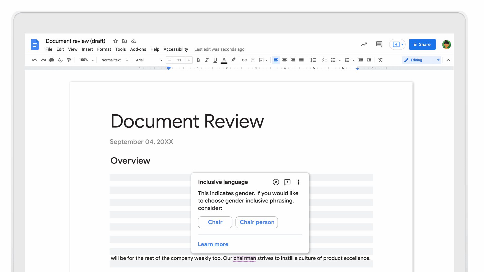Click Chair person suggestion button
484x272 pixels.
[x=257, y=222]
